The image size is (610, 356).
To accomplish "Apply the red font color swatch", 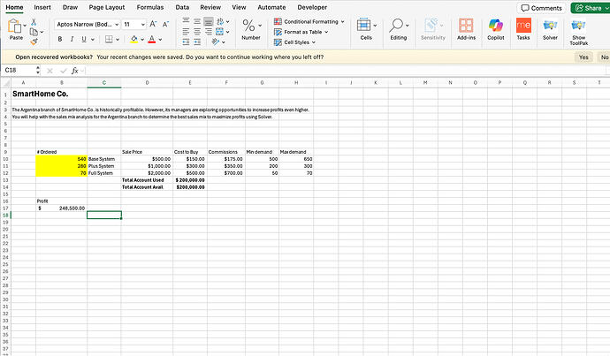I will coord(152,39).
